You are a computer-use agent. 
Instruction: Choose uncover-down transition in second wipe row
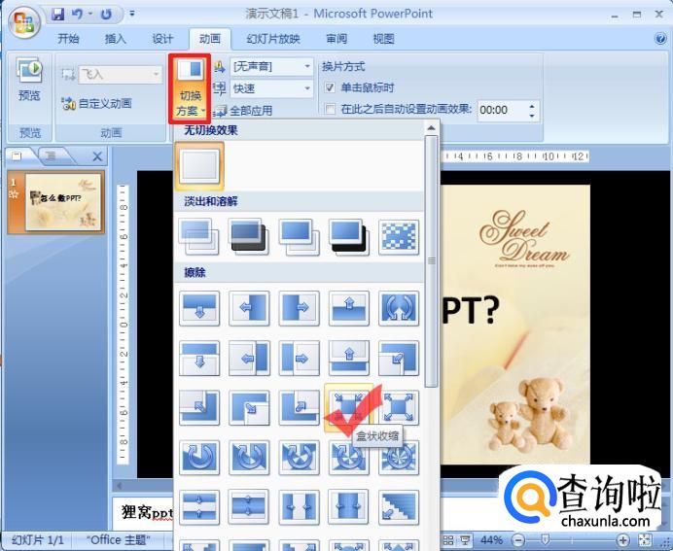click(199, 358)
